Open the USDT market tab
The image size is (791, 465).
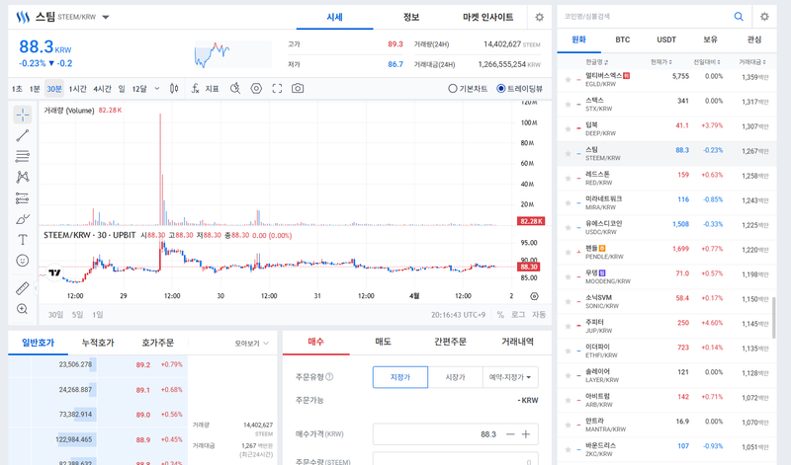666,40
